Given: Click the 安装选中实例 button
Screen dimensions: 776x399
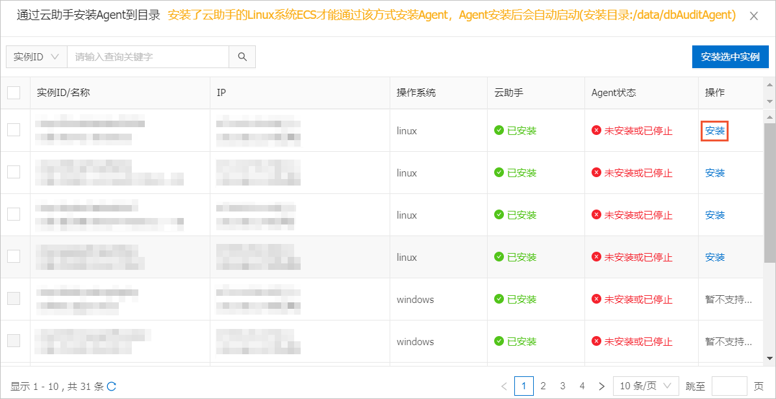Looking at the screenshot, I should pos(730,57).
